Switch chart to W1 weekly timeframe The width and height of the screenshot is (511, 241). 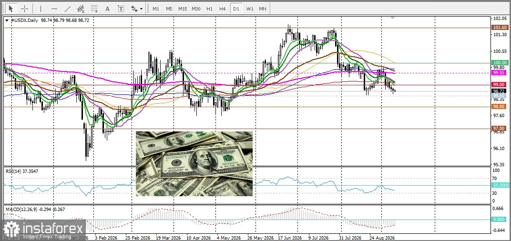[x=250, y=9]
